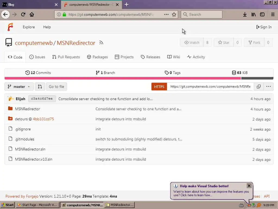This screenshot has width=278, height=209.
Task: Select the Code tab
Action: [15, 57]
